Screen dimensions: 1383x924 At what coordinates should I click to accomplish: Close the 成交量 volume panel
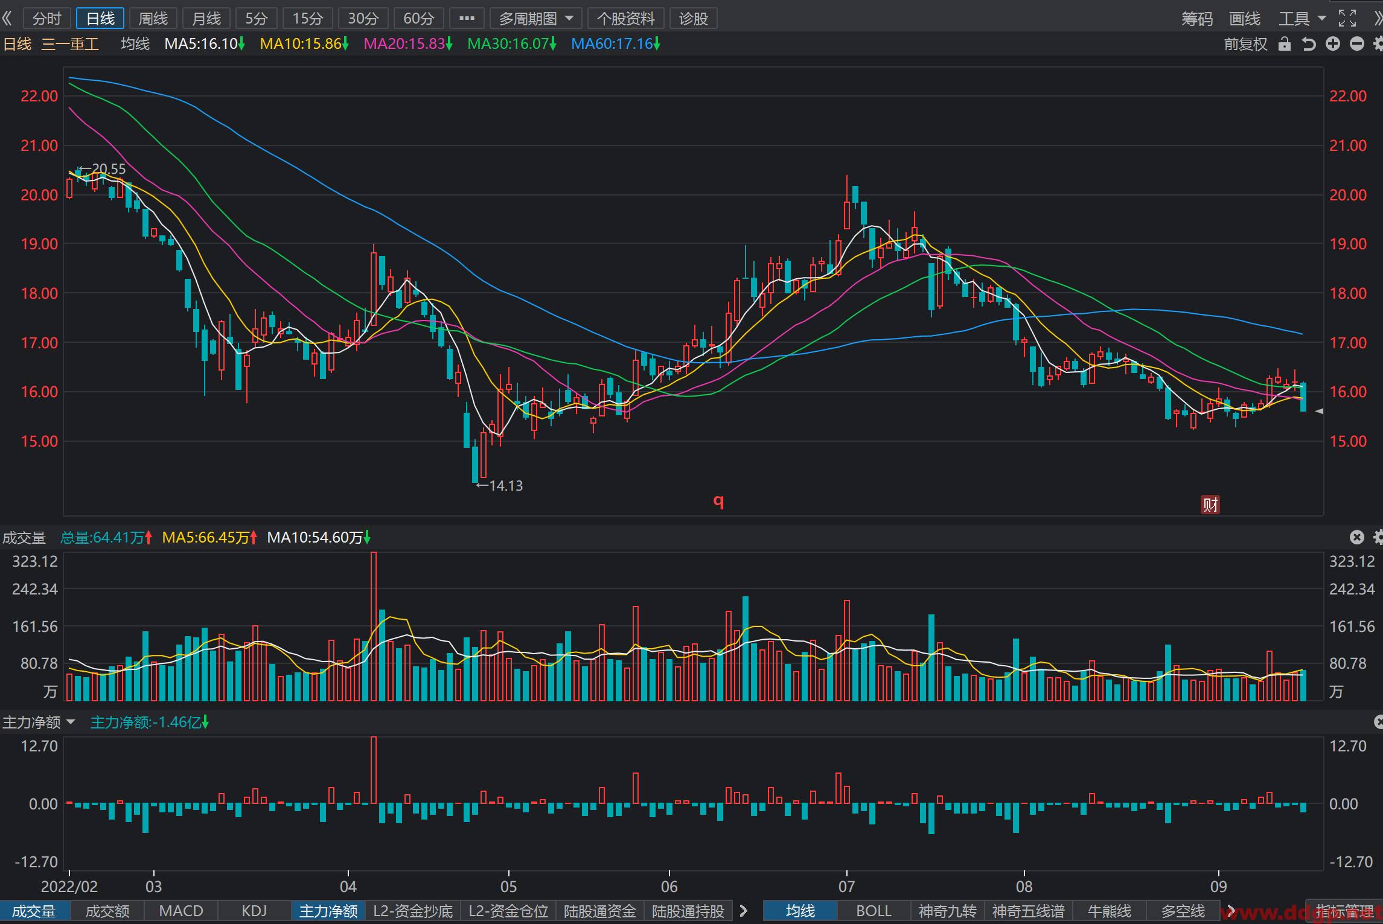pos(1357,537)
